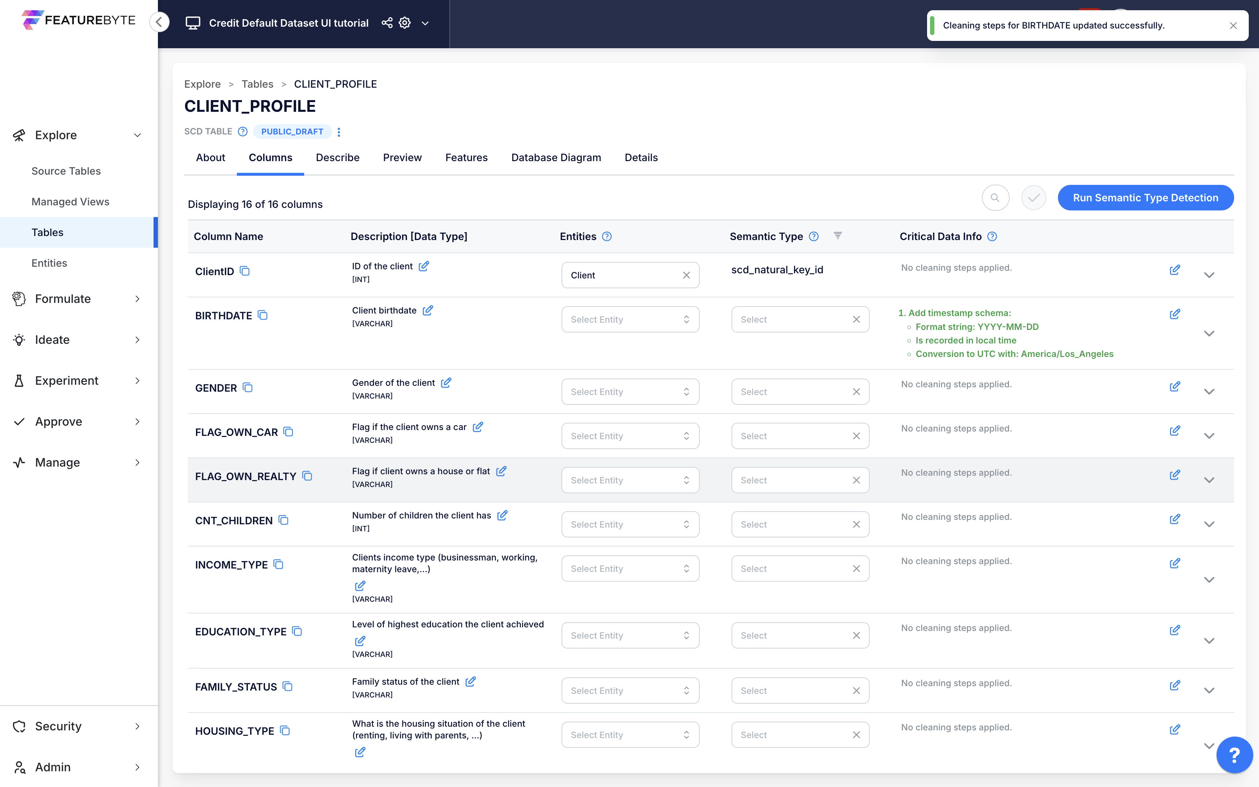Viewport: 1259px width, 787px height.
Task: Click the share icon beside catalog name
Action: (387, 23)
